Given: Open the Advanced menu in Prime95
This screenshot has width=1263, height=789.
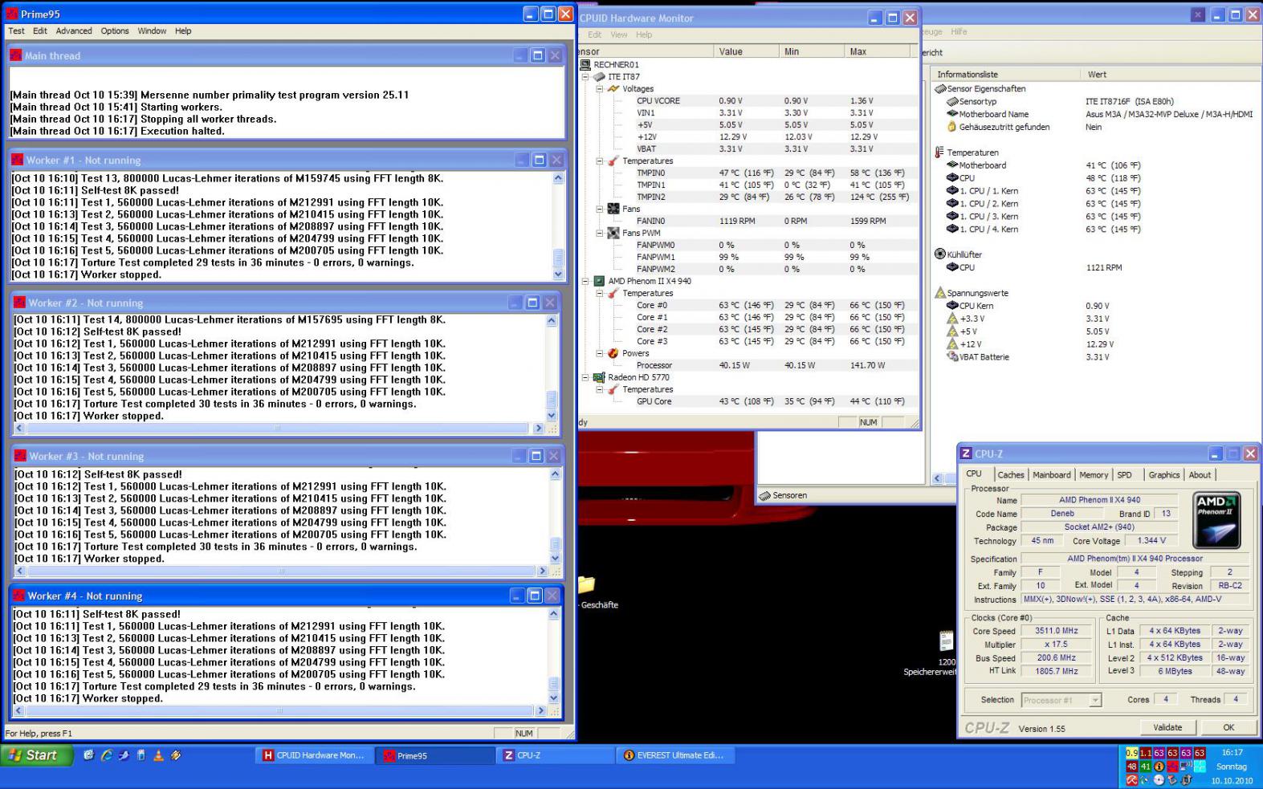Looking at the screenshot, I should click(74, 31).
